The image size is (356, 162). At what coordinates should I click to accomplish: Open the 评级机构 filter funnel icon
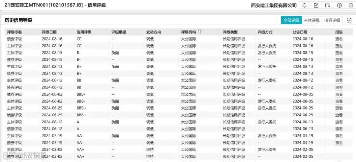(199, 32)
